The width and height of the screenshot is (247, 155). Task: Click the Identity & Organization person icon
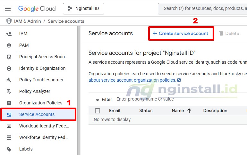tap(9, 69)
